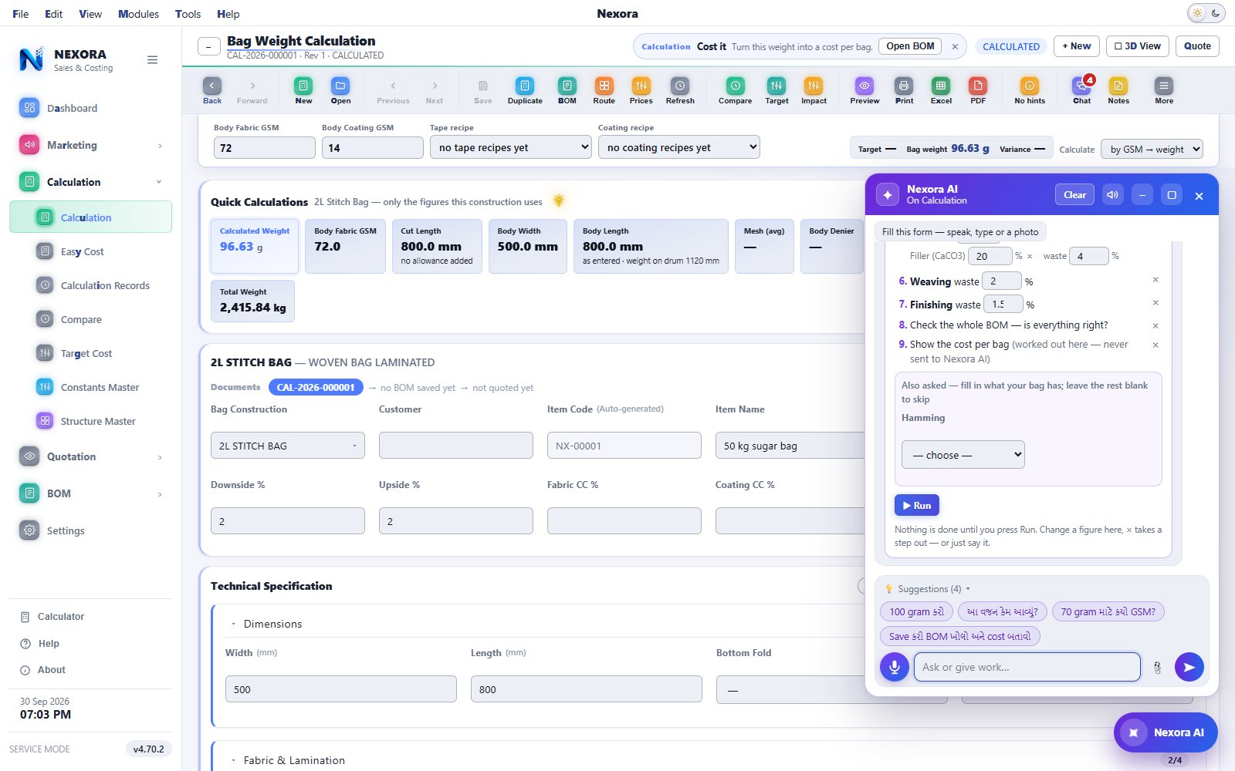Viewport: 1235px width, 771px height.
Task: Click the Clear button in Nexora AI
Action: point(1074,195)
